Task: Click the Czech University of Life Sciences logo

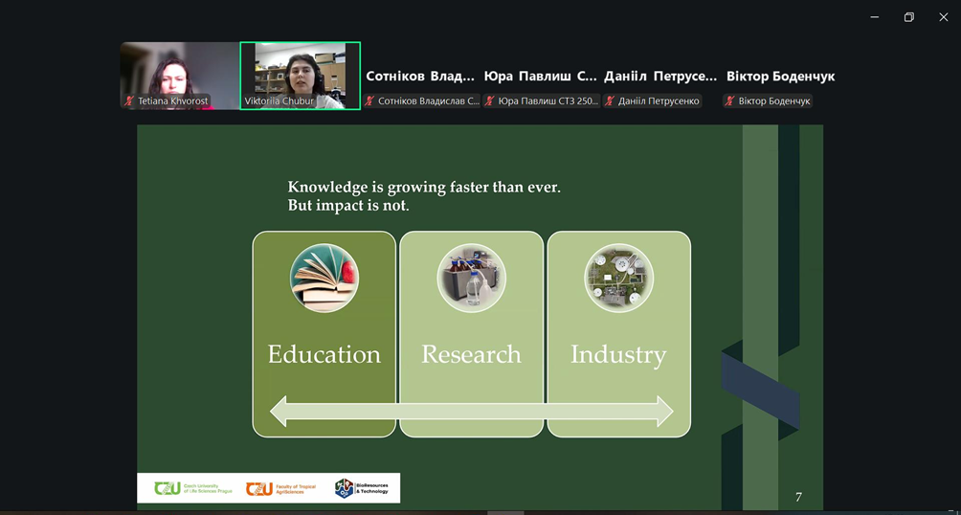Action: click(192, 488)
